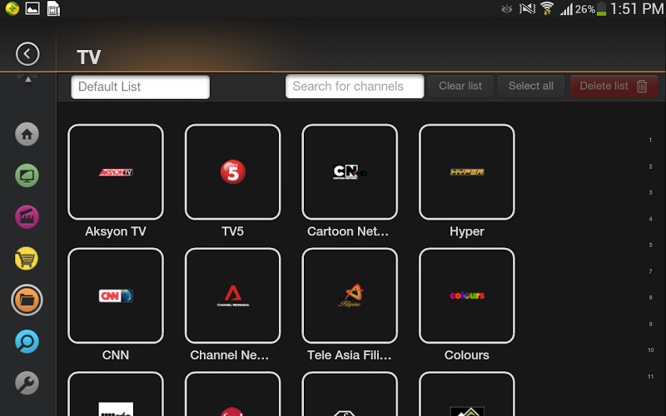Collapse sidebar with small up arrow
This screenshot has width=666, height=416.
28,79
